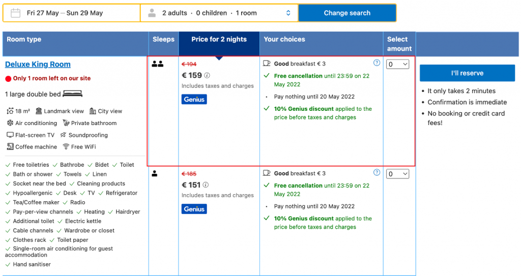Click the double bed icon

73,94
